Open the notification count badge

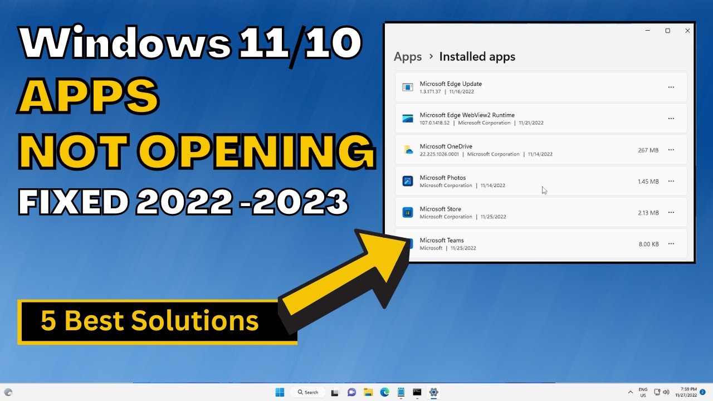coord(703,392)
